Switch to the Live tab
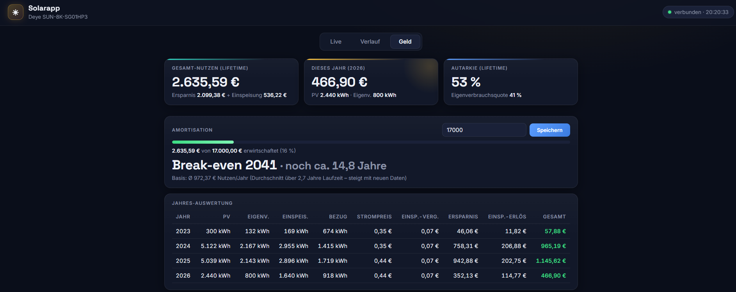The width and height of the screenshot is (736, 292). coord(336,42)
